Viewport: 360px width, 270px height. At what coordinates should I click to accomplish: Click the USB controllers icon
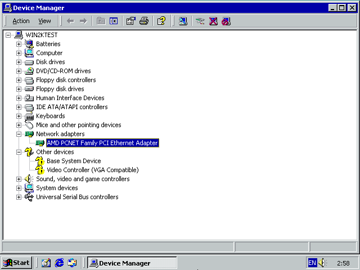(29, 197)
